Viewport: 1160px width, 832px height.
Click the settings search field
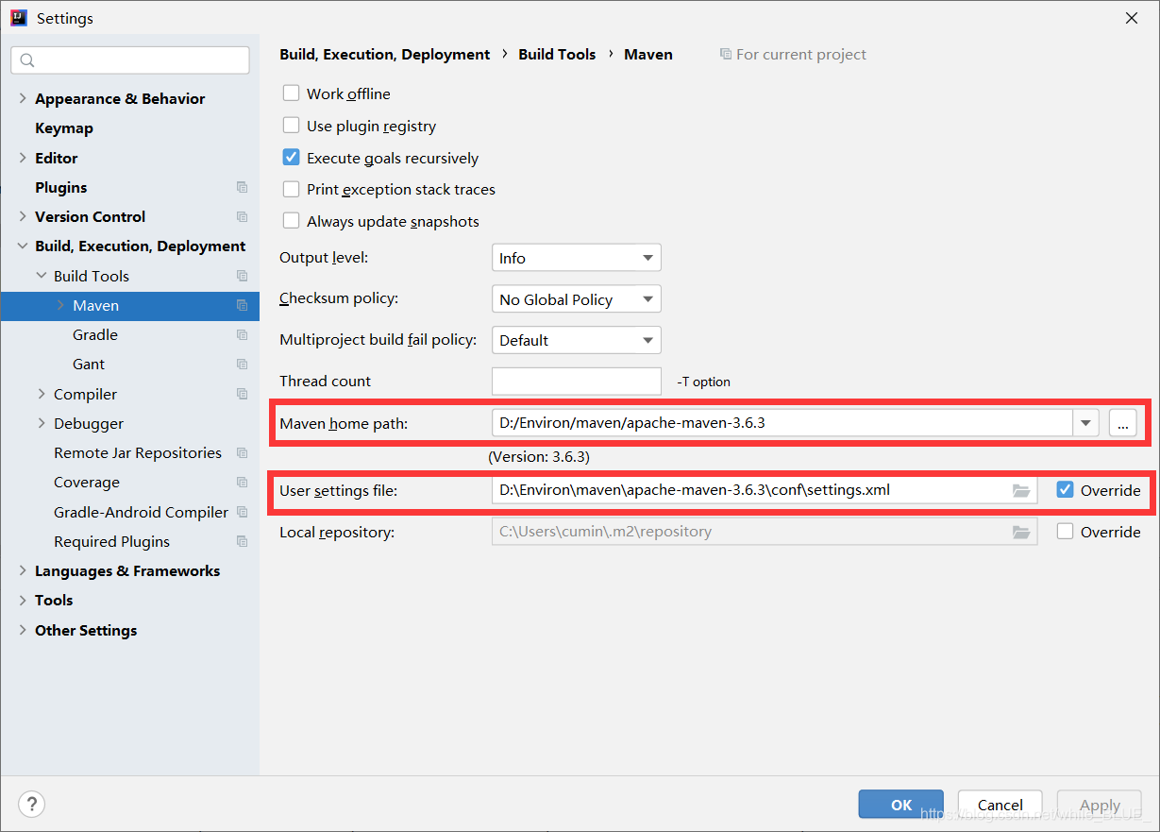tap(130, 59)
